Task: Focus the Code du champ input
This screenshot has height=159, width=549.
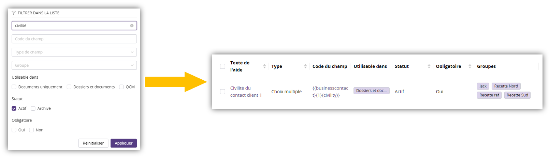Action: tap(74, 39)
